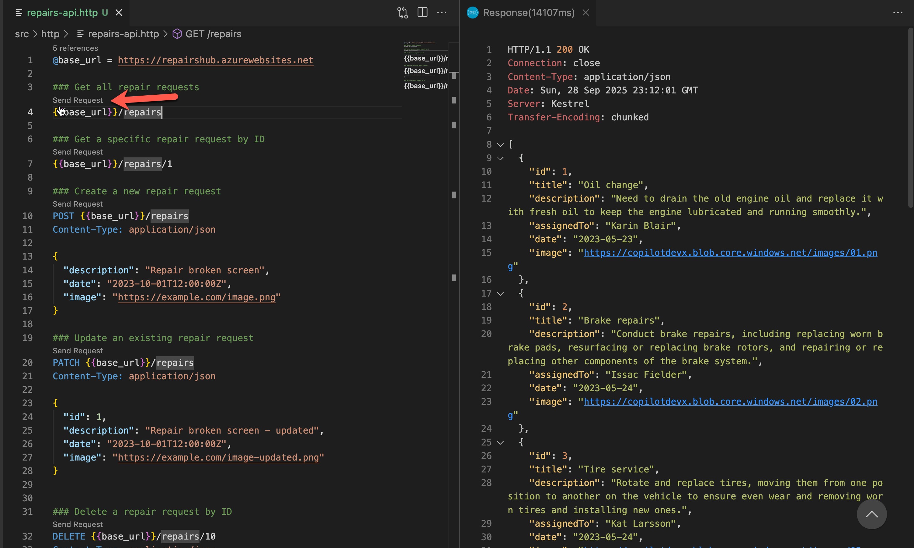This screenshot has height=548, width=914.
Task: Open the Response panel ellipsis menu
Action: [898, 12]
